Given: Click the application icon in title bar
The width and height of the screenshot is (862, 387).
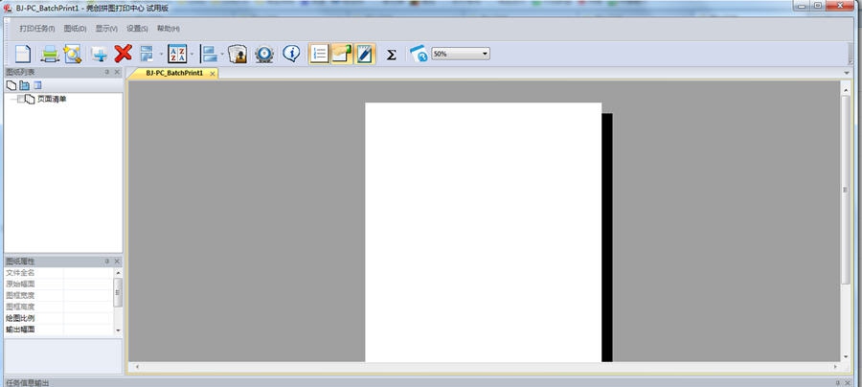Looking at the screenshot, I should (8, 7).
